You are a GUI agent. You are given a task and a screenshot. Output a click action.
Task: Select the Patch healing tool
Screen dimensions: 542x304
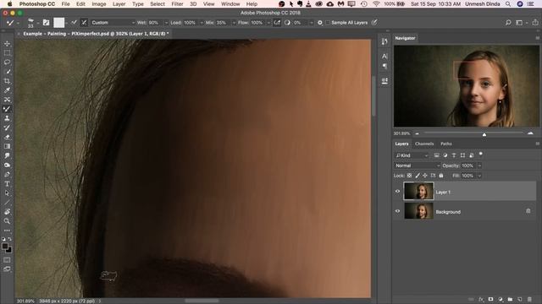7,100
